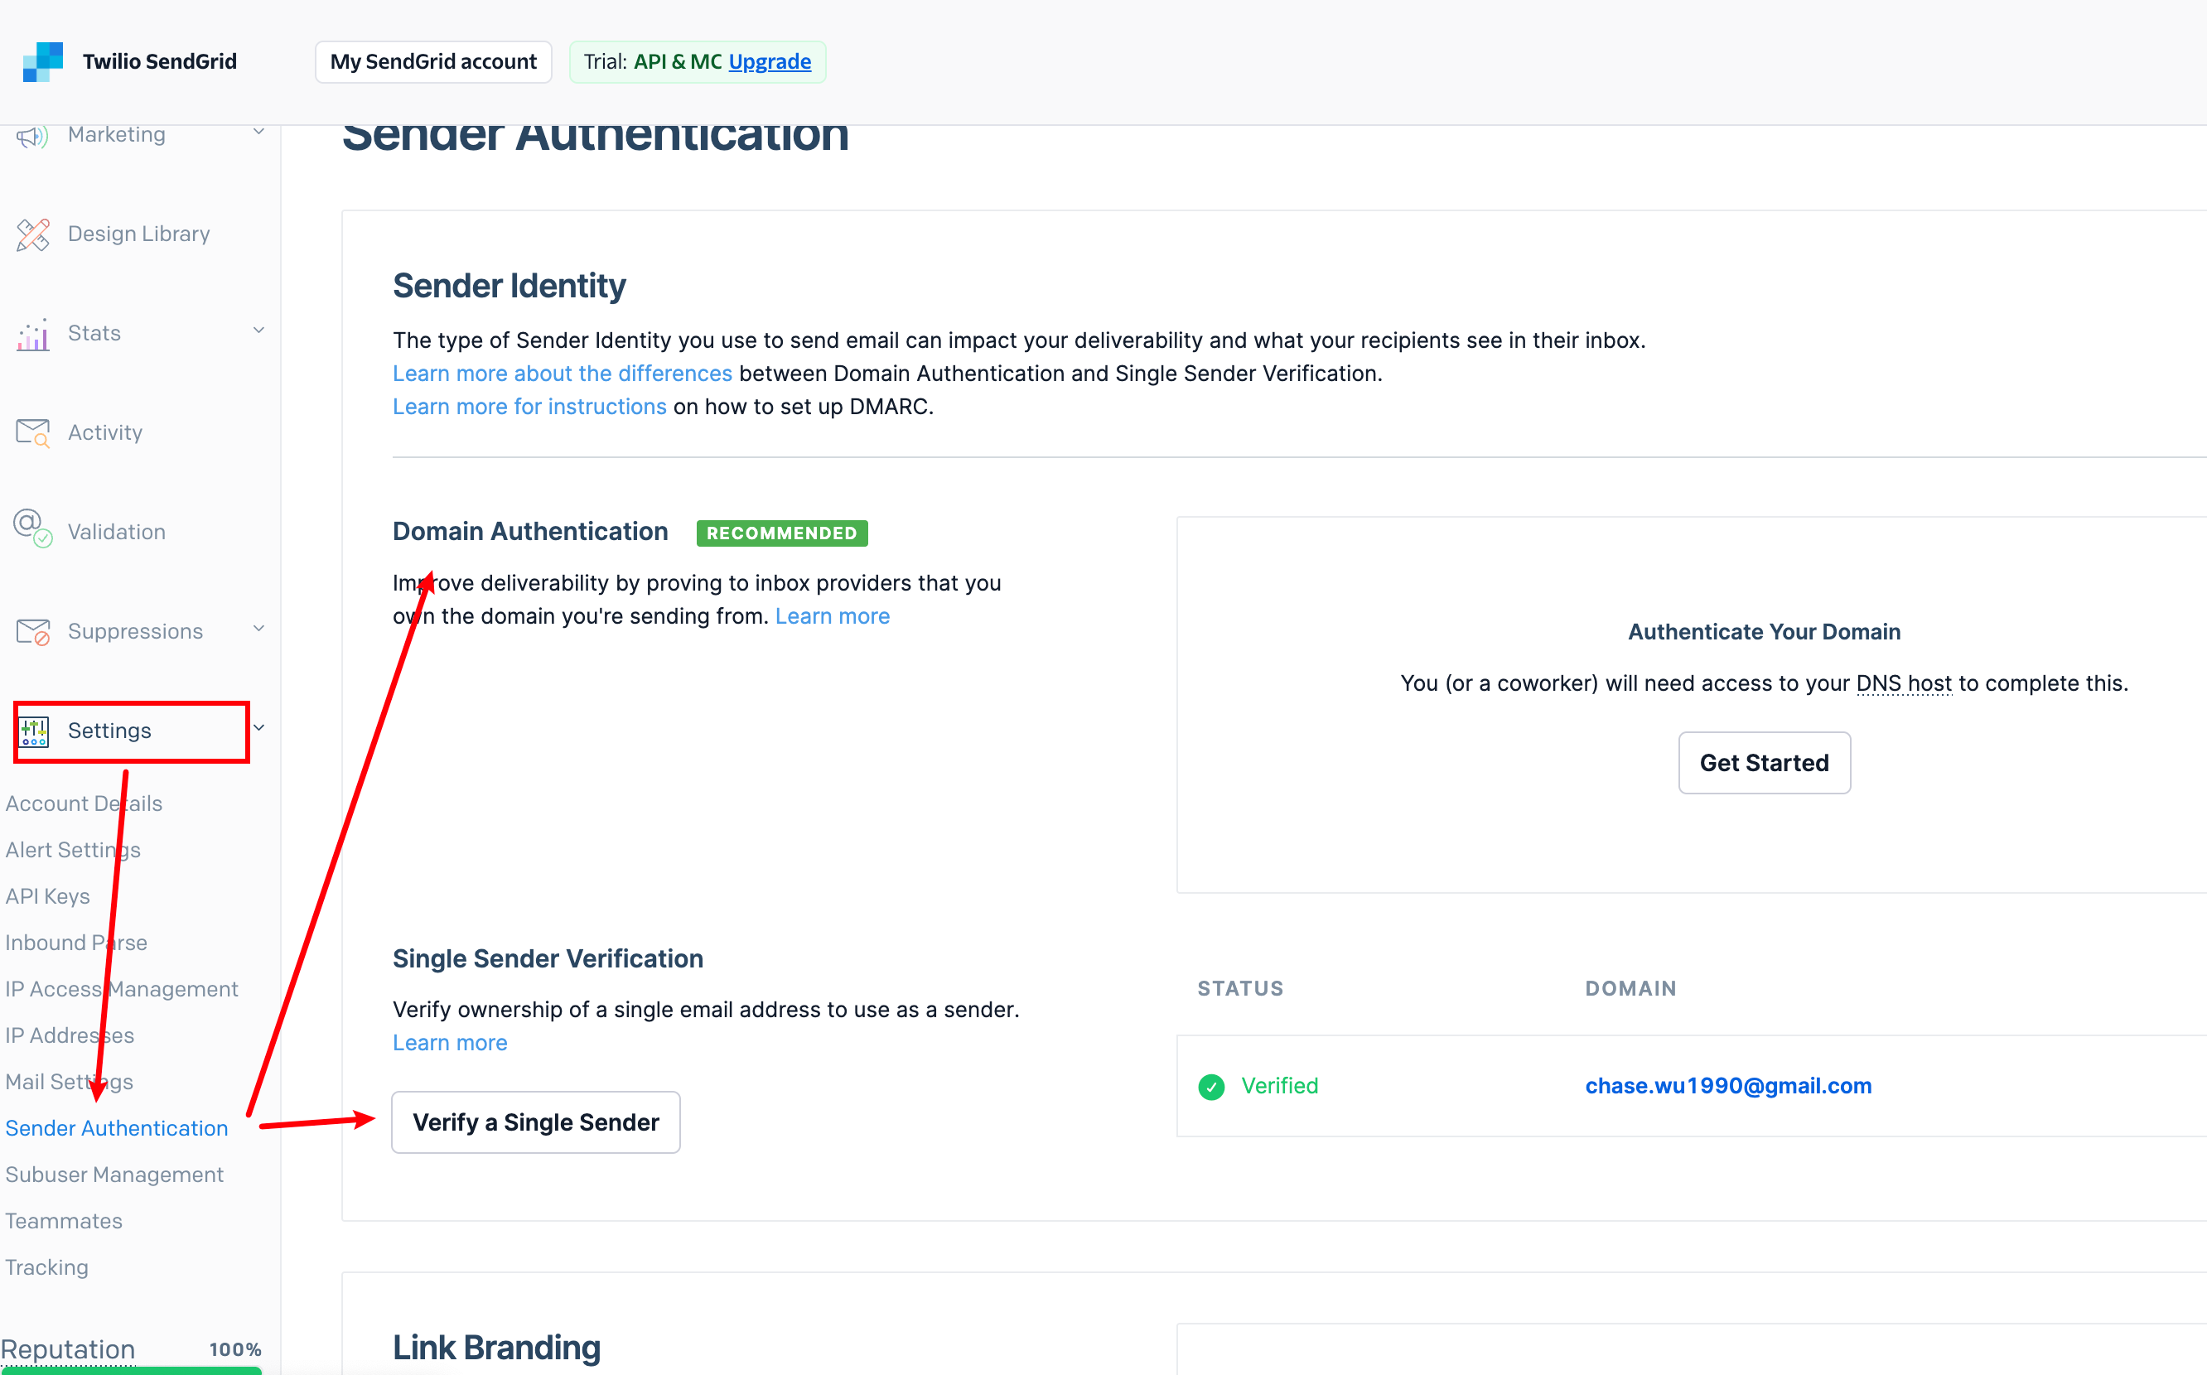Open Inbound Parse settings
2207x1375 pixels.
[x=76, y=943]
